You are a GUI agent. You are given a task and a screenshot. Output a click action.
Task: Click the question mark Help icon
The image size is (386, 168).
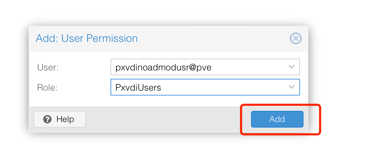tap(47, 119)
